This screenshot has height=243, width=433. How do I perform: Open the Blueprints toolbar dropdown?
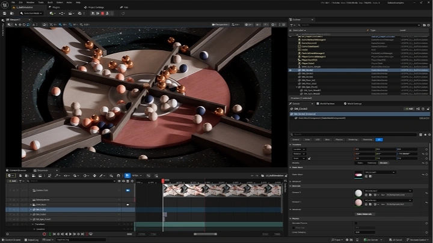coord(62,13)
